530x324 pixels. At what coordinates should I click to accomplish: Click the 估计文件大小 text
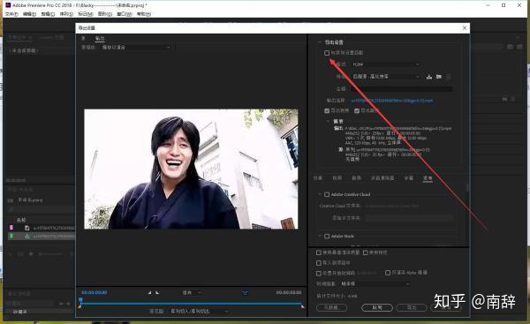click(x=337, y=296)
